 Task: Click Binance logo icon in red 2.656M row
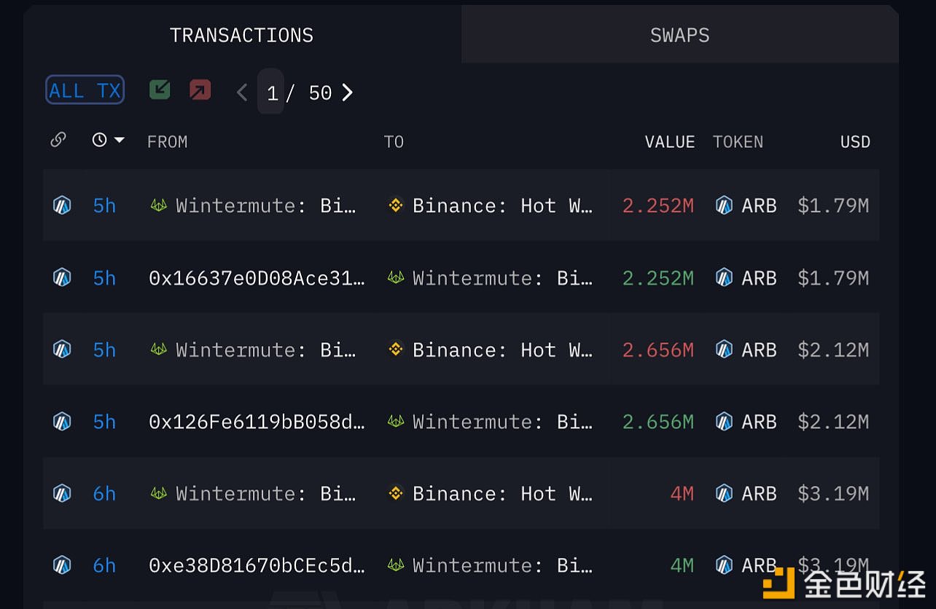coord(395,350)
